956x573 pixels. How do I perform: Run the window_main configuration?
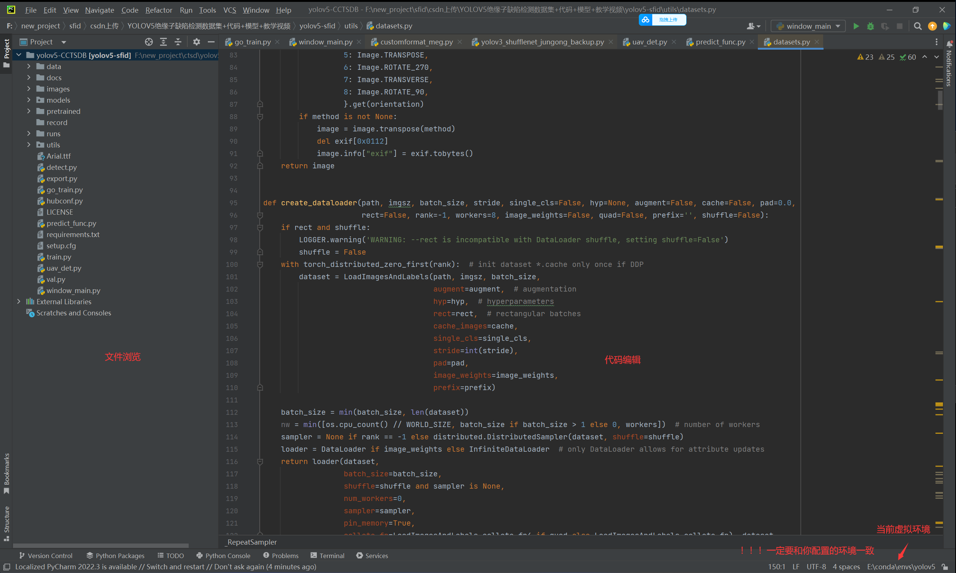tap(856, 26)
